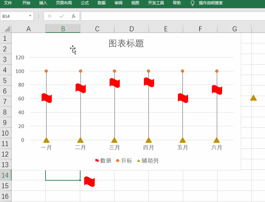Screen dimensions: 265x202
Task: Expand the Name Box dropdown arrow
Action: [30, 16]
